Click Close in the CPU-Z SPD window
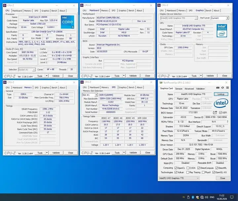 tap(148, 153)
